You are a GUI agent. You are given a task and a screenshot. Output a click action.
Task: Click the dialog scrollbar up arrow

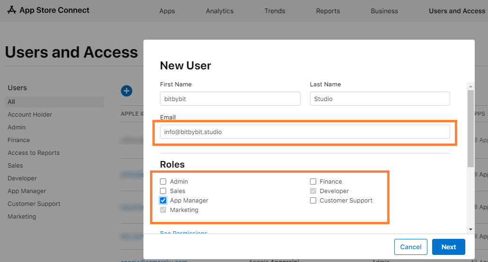click(x=470, y=86)
